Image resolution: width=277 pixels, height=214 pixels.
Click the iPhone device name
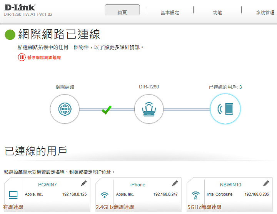(x=138, y=185)
